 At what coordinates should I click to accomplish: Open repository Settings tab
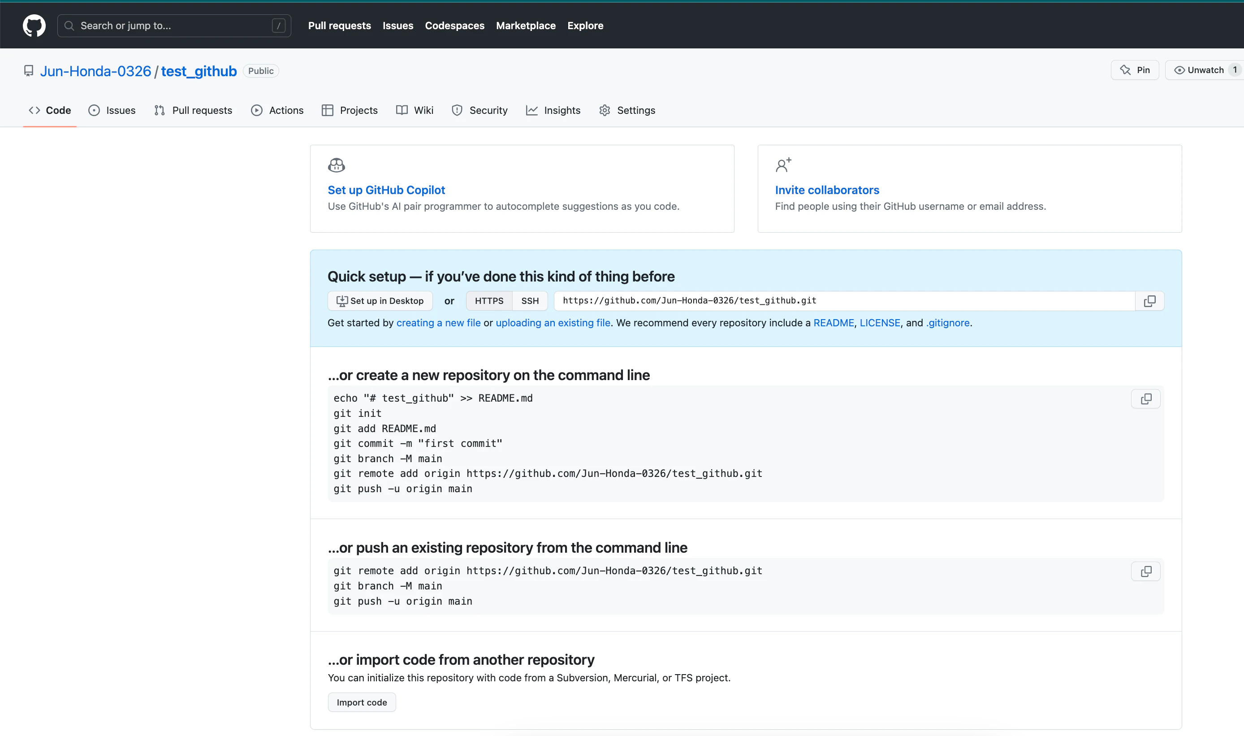[627, 111]
